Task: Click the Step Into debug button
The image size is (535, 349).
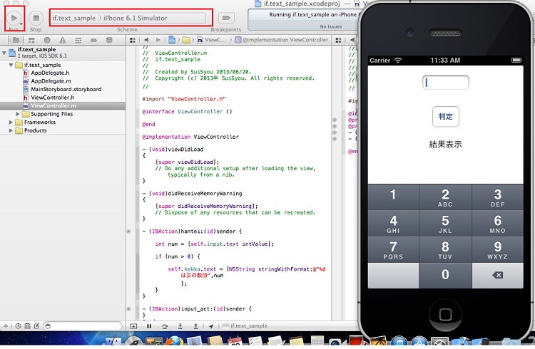Action: [x=180, y=326]
